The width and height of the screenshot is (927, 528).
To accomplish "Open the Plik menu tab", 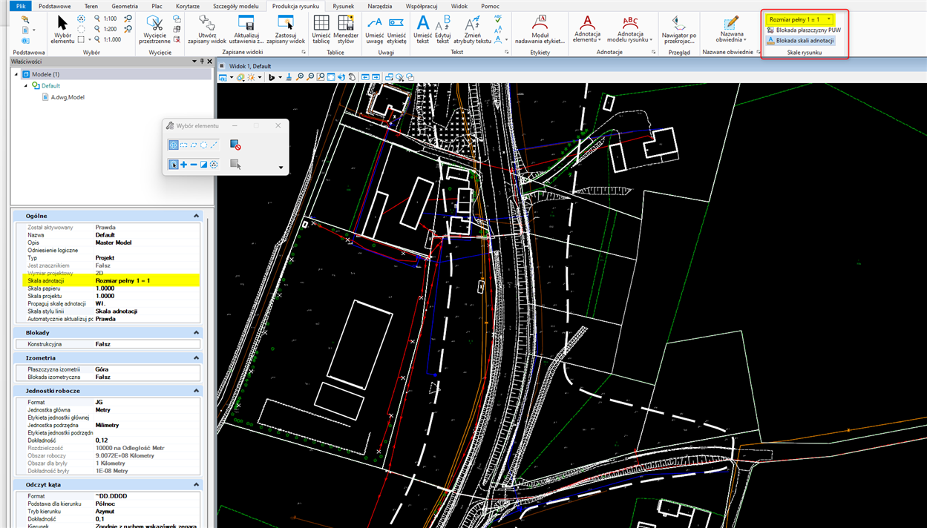I will pos(21,6).
